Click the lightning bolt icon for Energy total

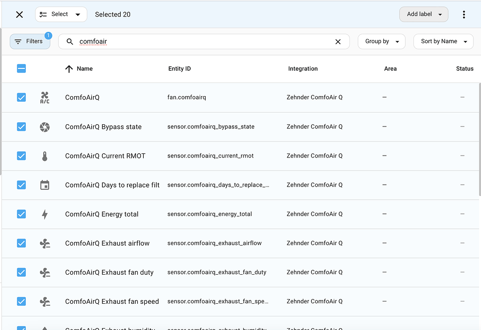click(45, 214)
